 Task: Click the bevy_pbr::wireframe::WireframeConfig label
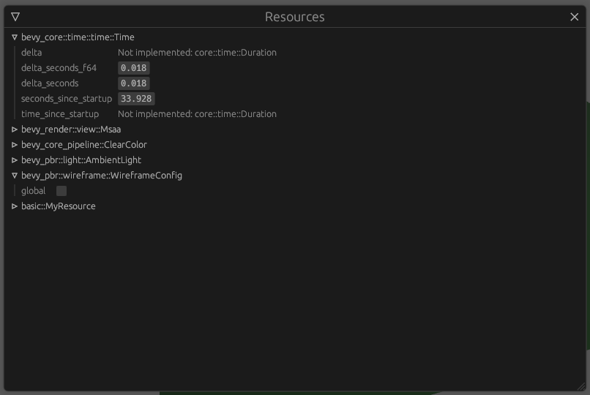pyautogui.click(x=101, y=176)
